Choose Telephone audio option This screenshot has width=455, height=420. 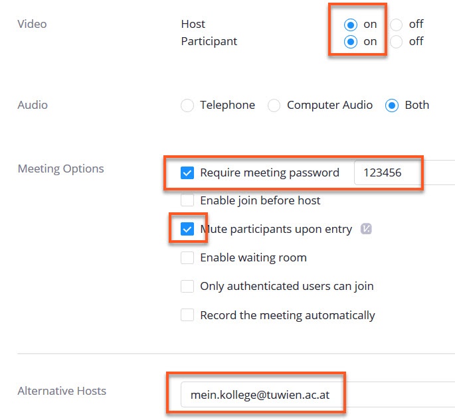187,105
